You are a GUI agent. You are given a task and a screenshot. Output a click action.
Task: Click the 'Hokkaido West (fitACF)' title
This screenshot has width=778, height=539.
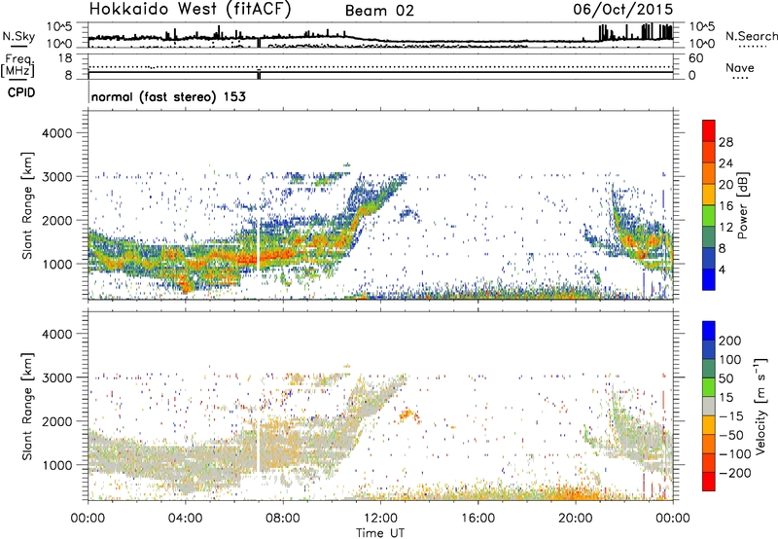click(190, 10)
